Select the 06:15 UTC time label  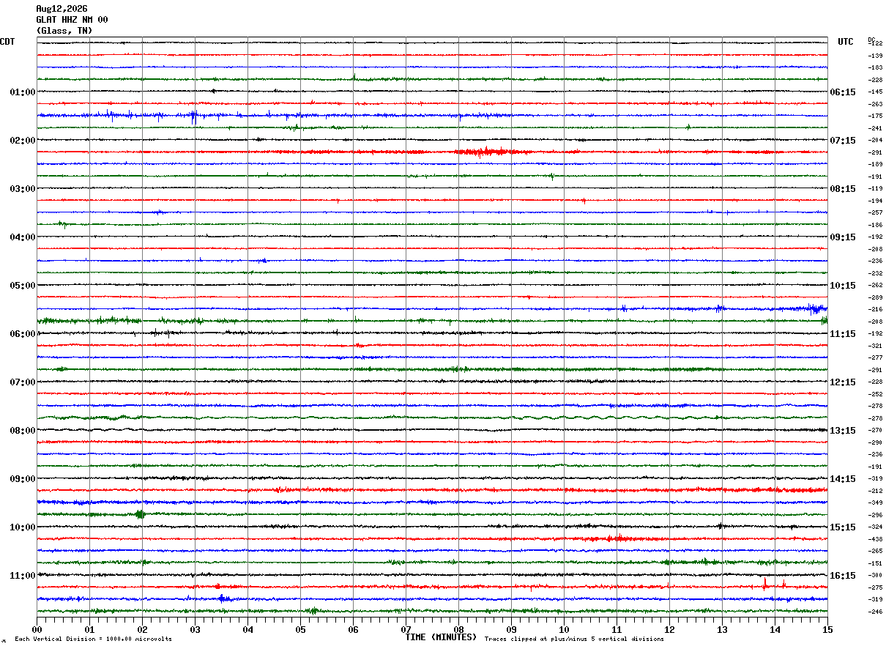click(x=843, y=92)
